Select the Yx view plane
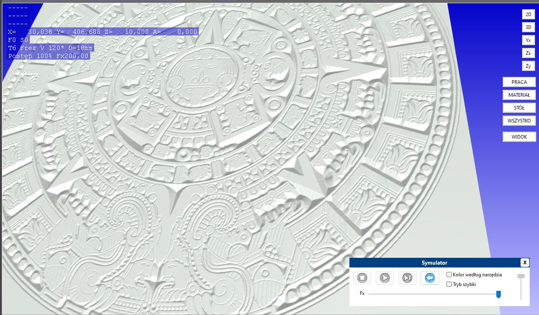Screen dimensions: 539x315 [528, 40]
